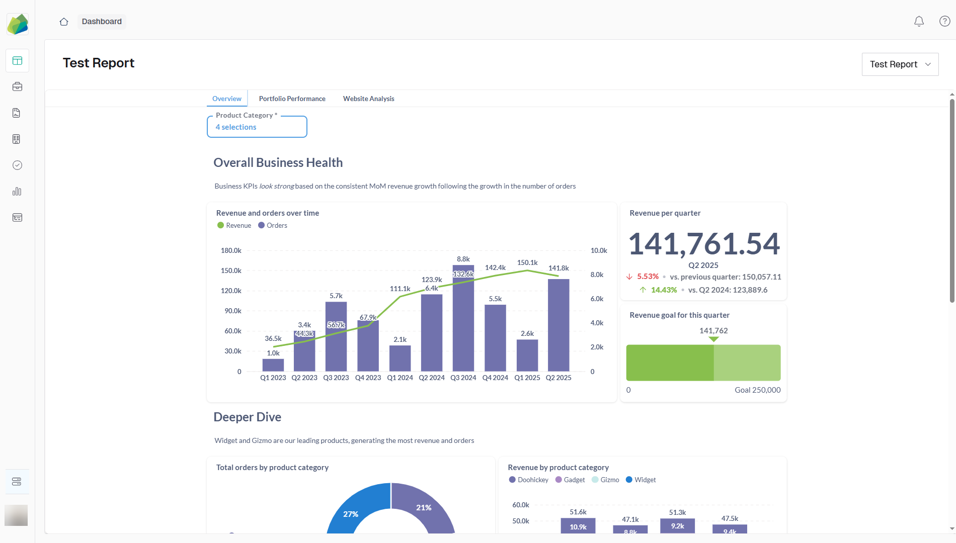Click the report document icon in the sidebar
Screen dimensions: 956x543
coord(16,113)
